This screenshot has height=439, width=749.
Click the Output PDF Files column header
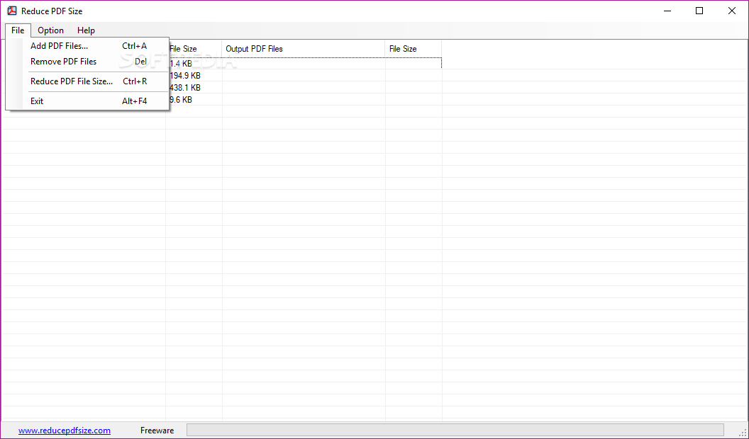point(304,49)
